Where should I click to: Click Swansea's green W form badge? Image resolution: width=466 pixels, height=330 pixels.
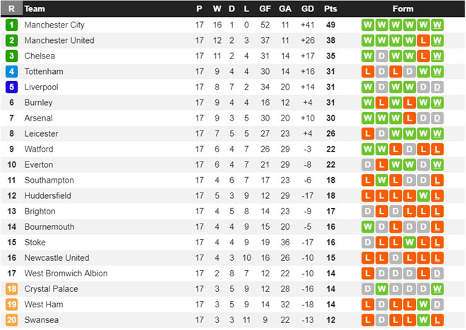424,319
